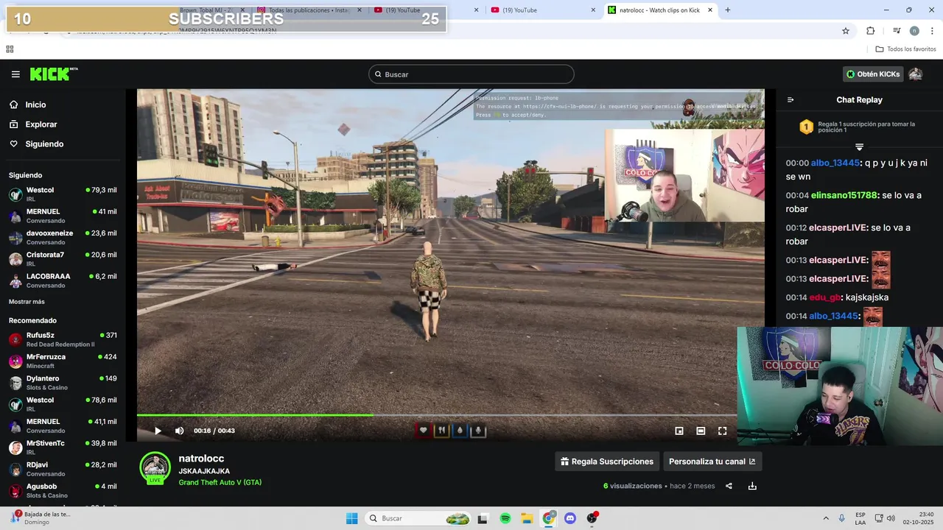The image size is (943, 530).
Task: Click Rufus5z avatar icon
Action: pyautogui.click(x=15, y=339)
